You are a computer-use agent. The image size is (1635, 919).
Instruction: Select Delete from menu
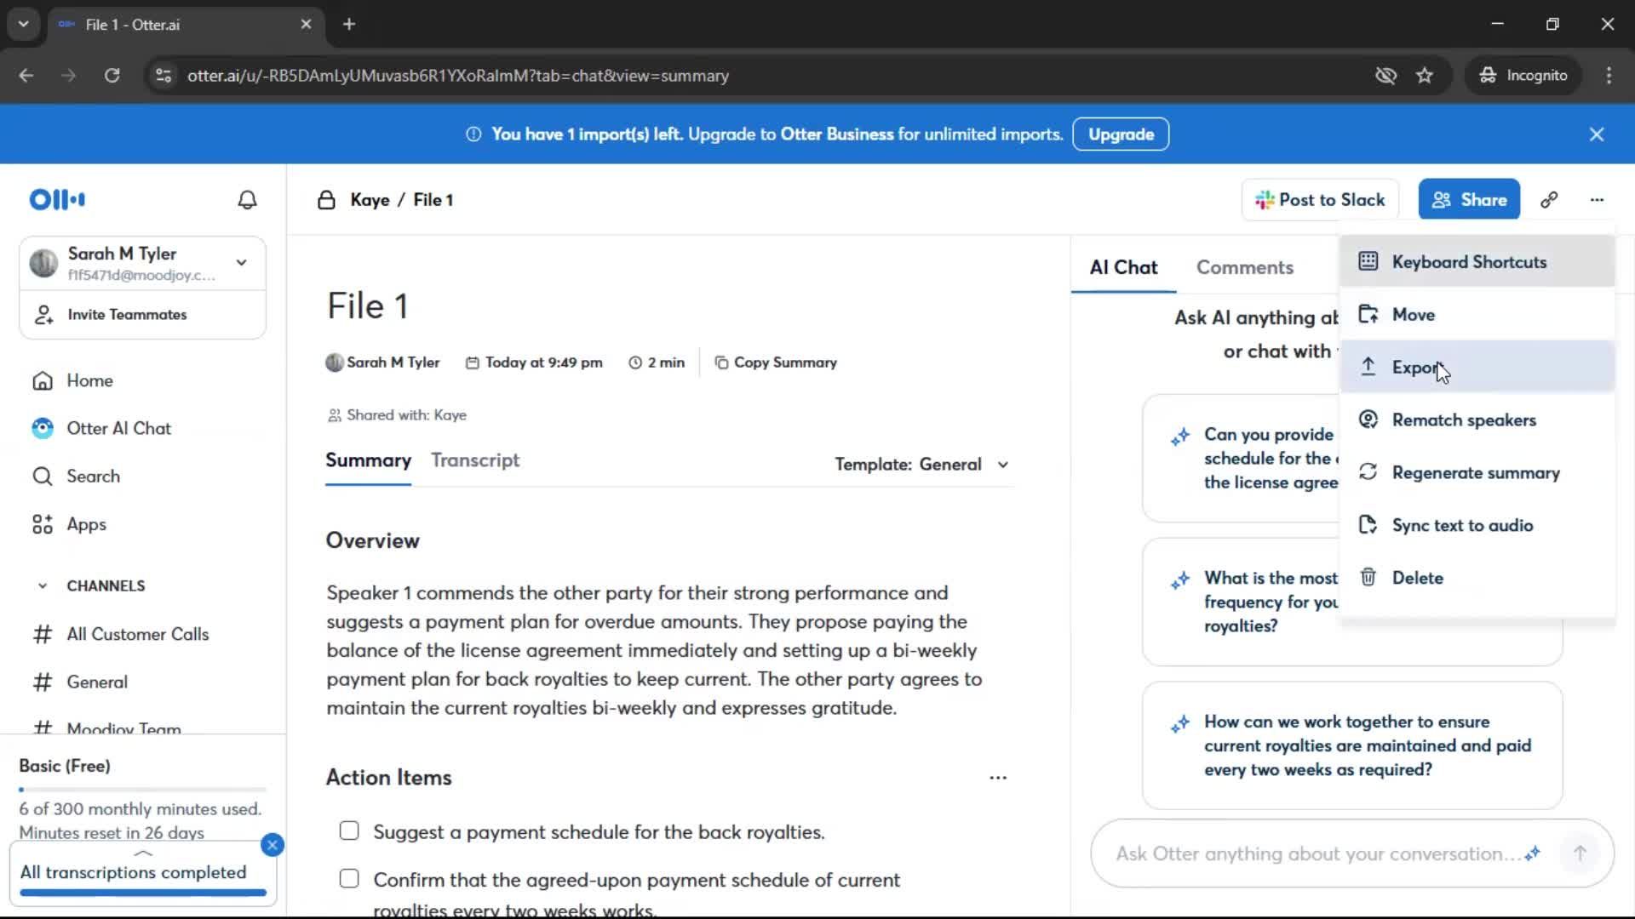click(1477, 578)
